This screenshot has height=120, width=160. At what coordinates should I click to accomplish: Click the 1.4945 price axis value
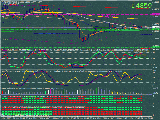pos(156,2)
